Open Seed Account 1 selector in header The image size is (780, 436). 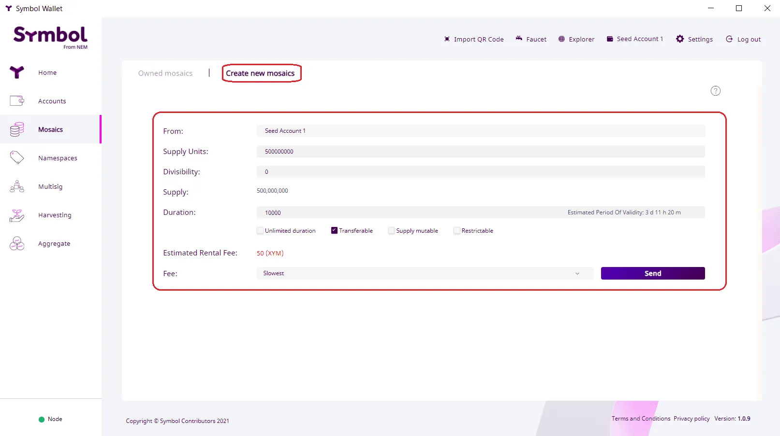[x=635, y=39]
